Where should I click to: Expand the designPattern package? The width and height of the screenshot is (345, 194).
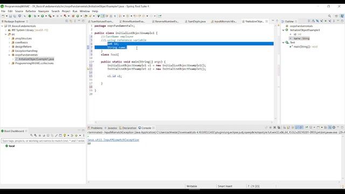10,47
